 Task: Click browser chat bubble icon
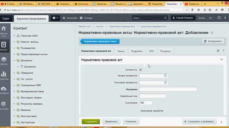click(x=222, y=10)
